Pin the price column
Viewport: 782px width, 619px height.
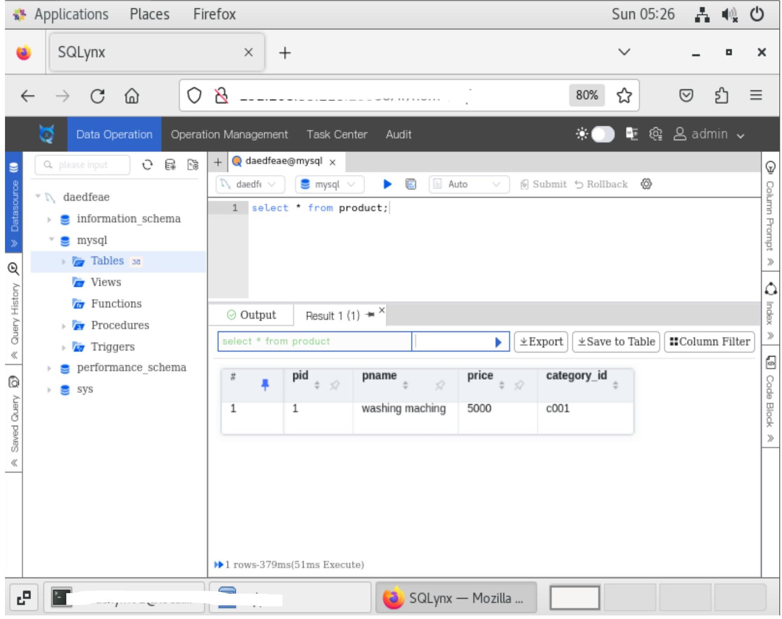point(519,385)
